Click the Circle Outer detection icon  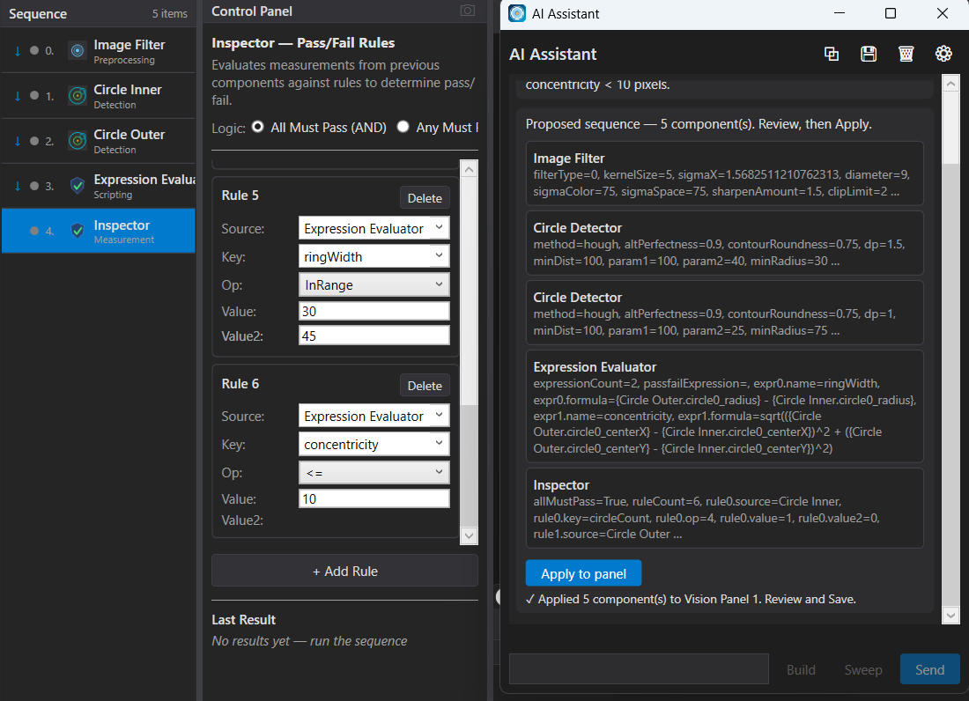coord(78,141)
